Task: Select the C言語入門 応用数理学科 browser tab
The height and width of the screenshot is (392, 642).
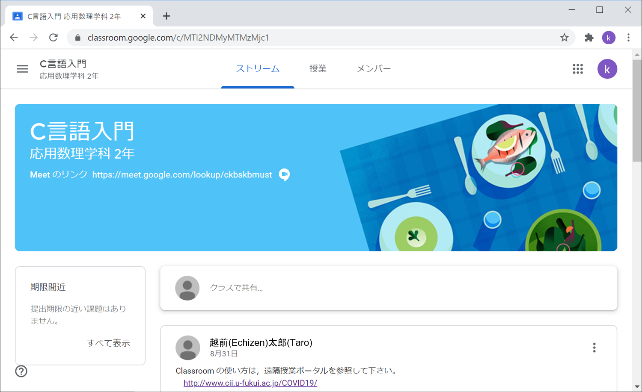Action: pyautogui.click(x=79, y=16)
